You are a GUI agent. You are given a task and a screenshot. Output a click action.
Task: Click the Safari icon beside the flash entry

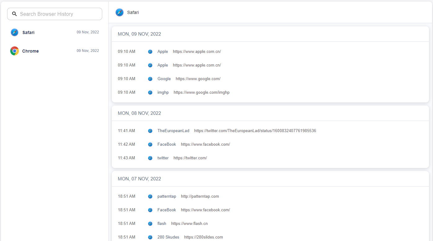[150, 223]
